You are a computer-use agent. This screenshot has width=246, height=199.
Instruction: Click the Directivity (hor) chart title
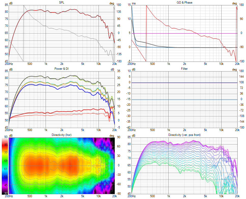62,135
